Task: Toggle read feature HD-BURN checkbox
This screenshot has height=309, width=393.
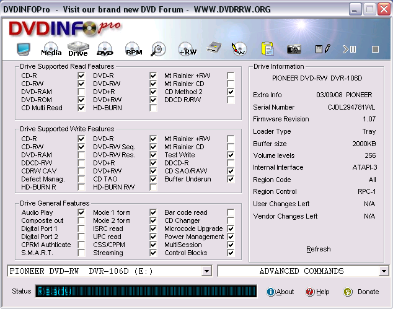Action: 153,108
